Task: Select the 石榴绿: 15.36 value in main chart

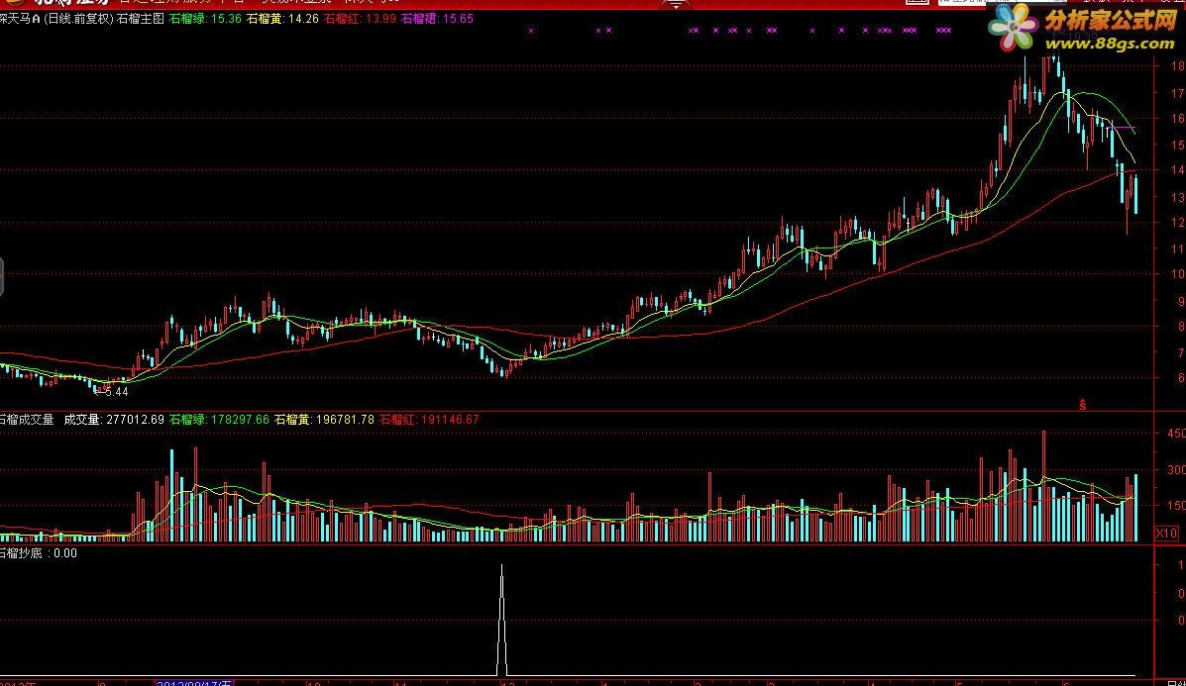Action: [x=206, y=18]
